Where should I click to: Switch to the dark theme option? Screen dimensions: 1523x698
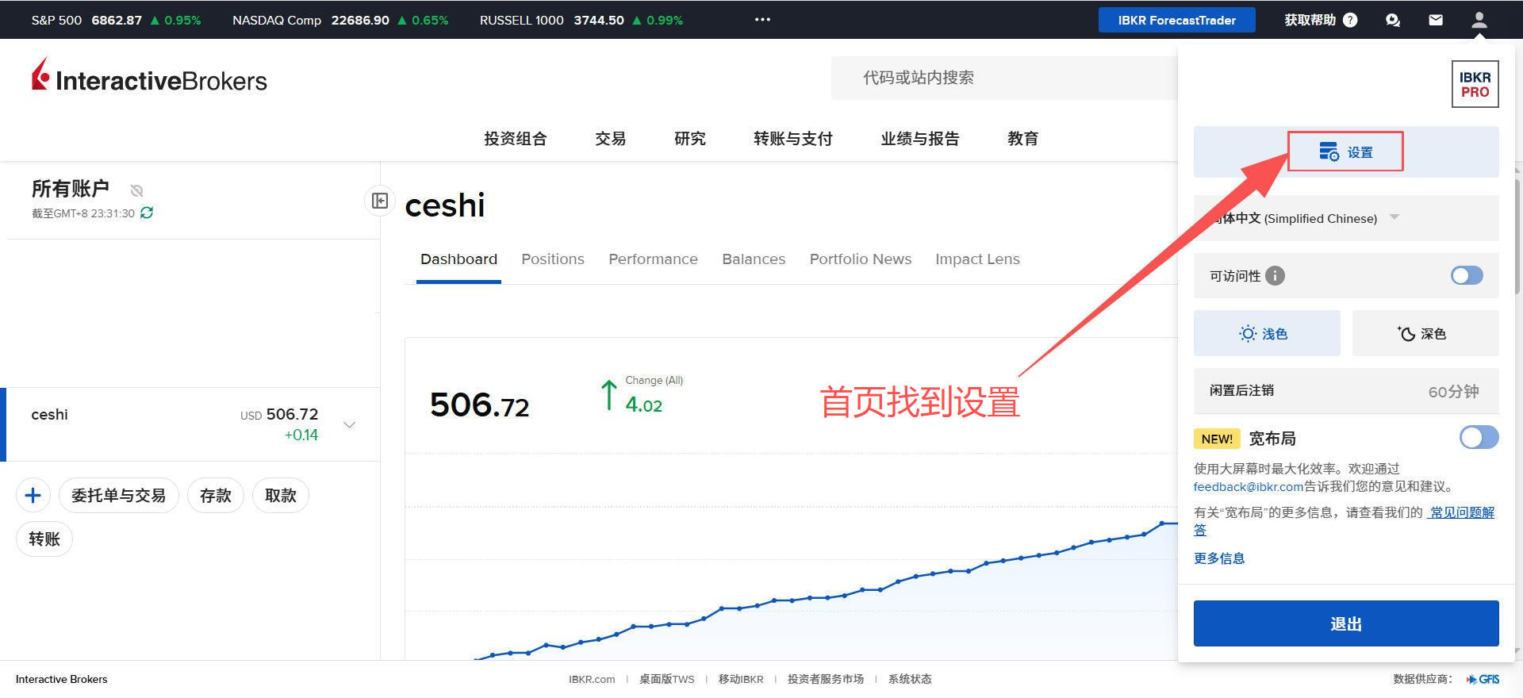1425,334
